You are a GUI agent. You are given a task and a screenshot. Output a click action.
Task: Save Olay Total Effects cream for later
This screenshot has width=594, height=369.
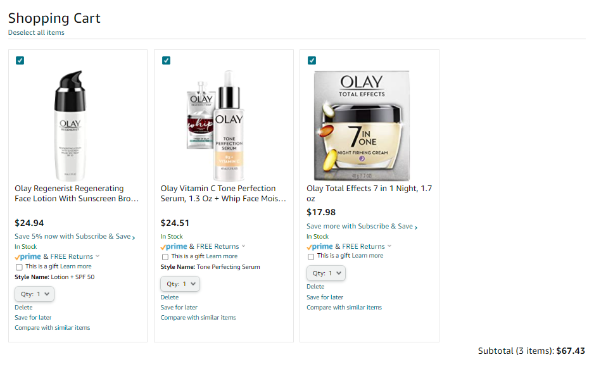tap(325, 297)
